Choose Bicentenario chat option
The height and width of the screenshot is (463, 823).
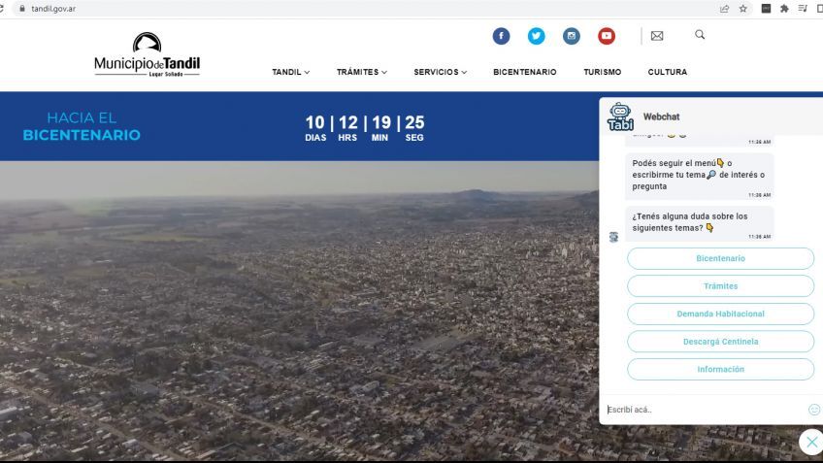720,258
